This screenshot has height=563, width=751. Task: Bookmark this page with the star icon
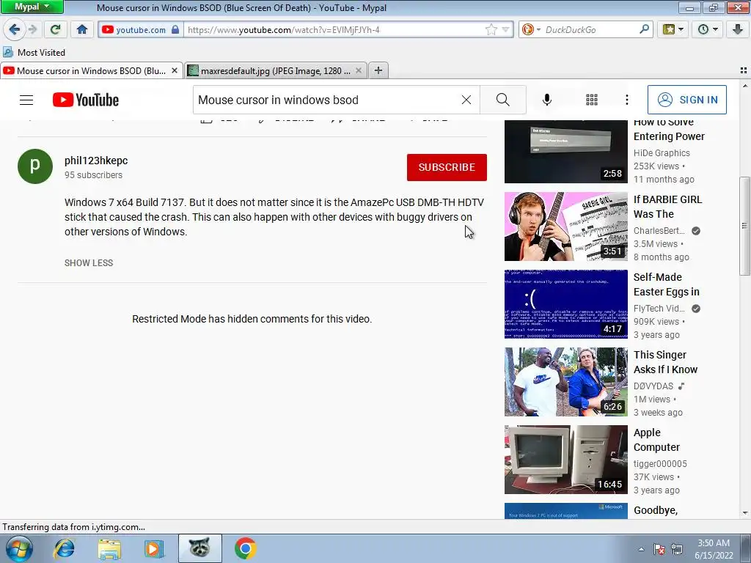click(491, 29)
